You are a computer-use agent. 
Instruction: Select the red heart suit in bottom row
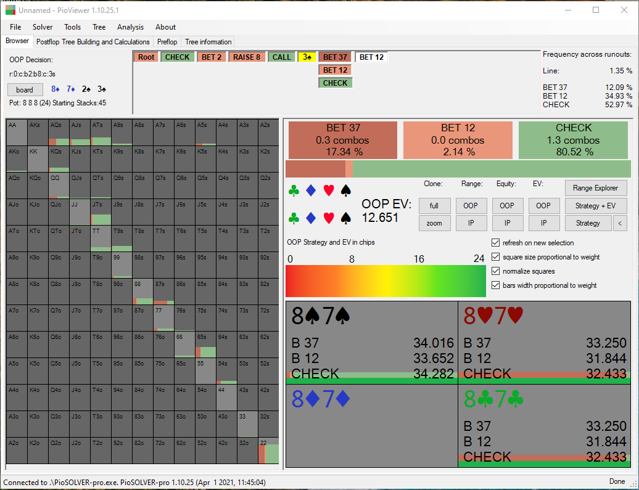pyautogui.click(x=329, y=218)
